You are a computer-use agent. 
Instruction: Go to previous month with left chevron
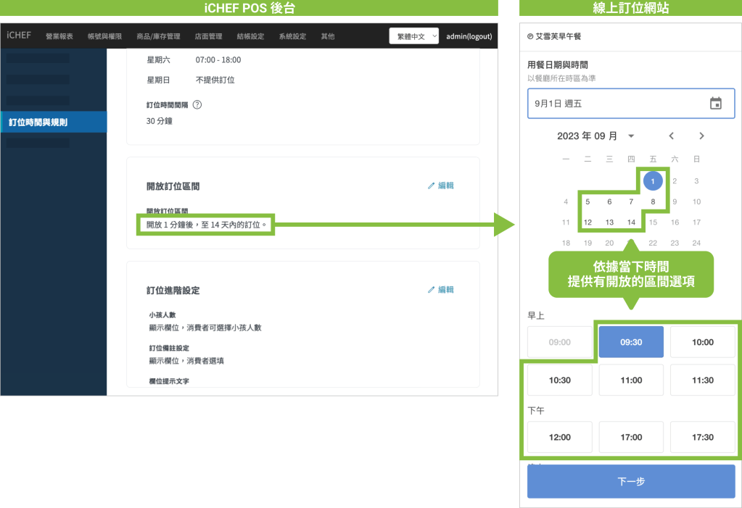[x=672, y=136]
